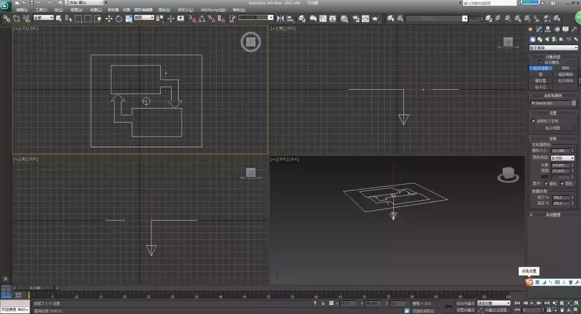Open the named selection sets dropdown
Viewport: 581px width, 314px height.
[x=256, y=18]
